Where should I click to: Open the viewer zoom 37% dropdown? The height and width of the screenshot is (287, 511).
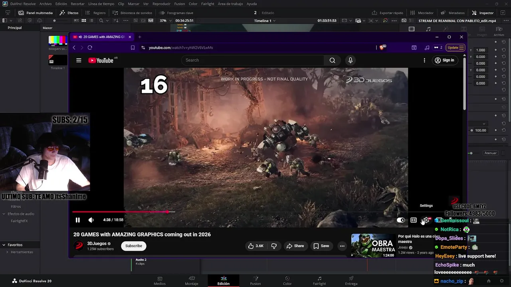[x=165, y=21]
